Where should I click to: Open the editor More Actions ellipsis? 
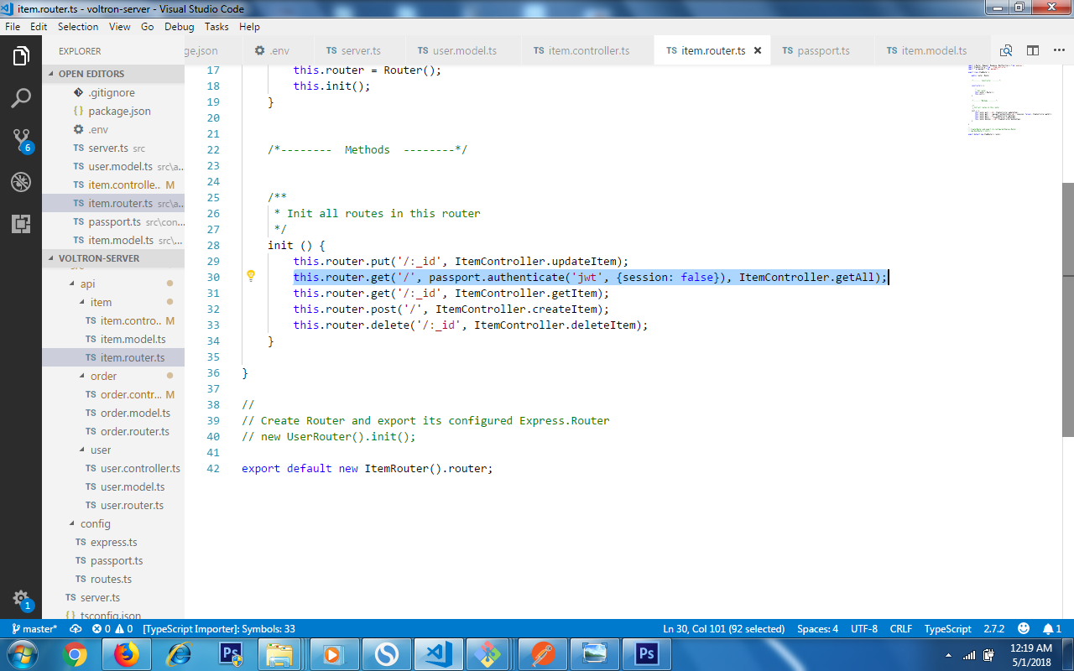[x=1058, y=50]
